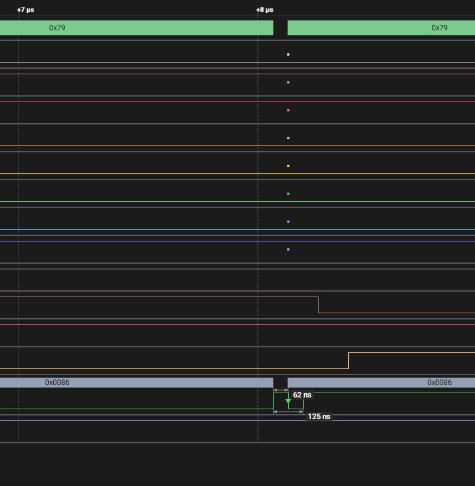Click the right gray 0x0086 data frame

(381, 383)
